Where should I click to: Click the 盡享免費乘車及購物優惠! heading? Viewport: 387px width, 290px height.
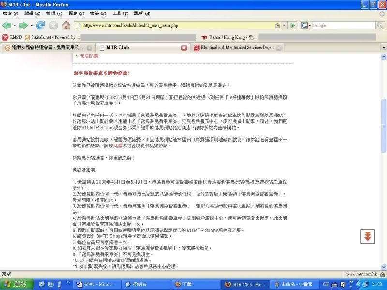click(x=101, y=73)
